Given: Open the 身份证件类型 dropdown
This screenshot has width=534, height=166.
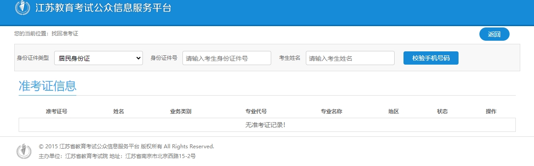Looking at the screenshot, I should (x=99, y=58).
